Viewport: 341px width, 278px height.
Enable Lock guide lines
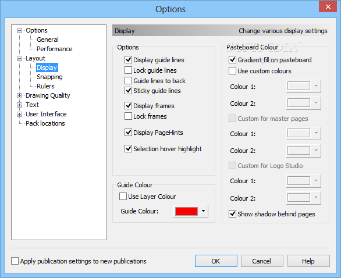pos(128,70)
